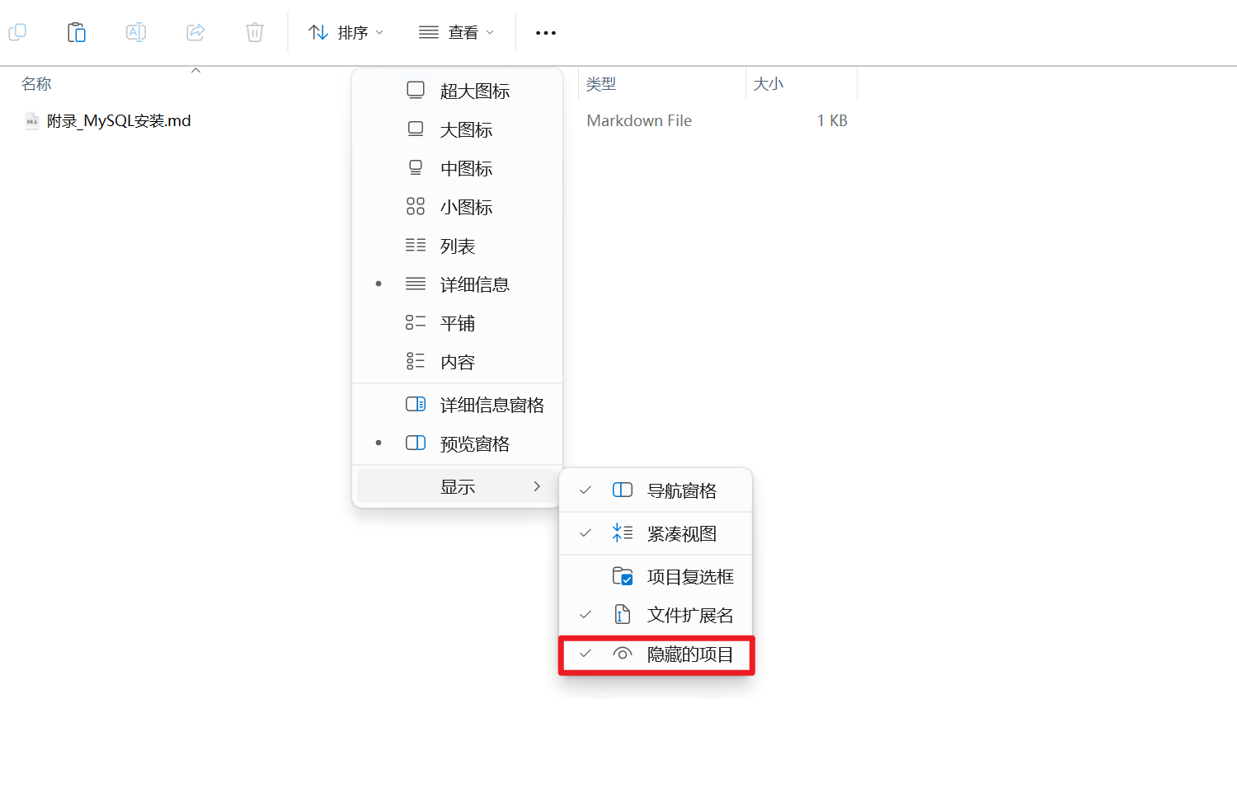The height and width of the screenshot is (788, 1237).
Task: Choose 超大图标 view option
Action: [x=458, y=91]
